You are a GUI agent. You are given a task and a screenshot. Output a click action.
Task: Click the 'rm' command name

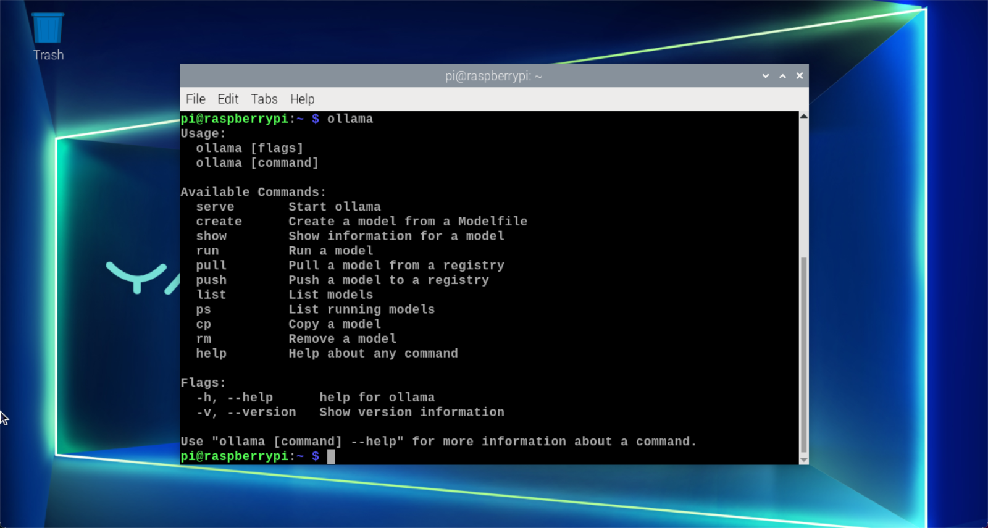coord(204,339)
